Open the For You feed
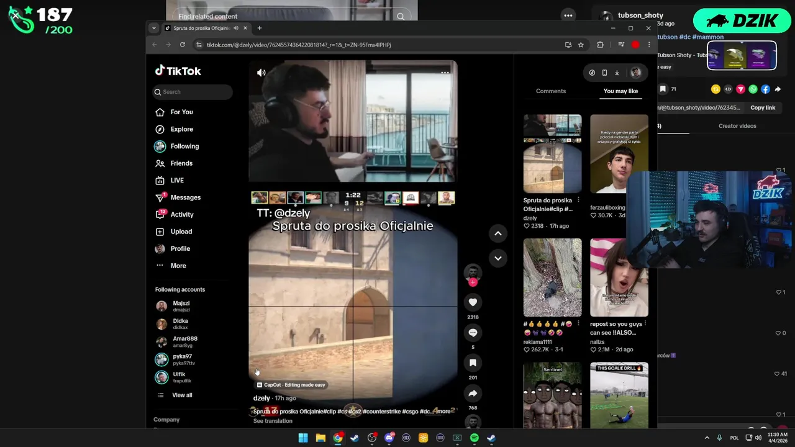 pyautogui.click(x=175, y=112)
